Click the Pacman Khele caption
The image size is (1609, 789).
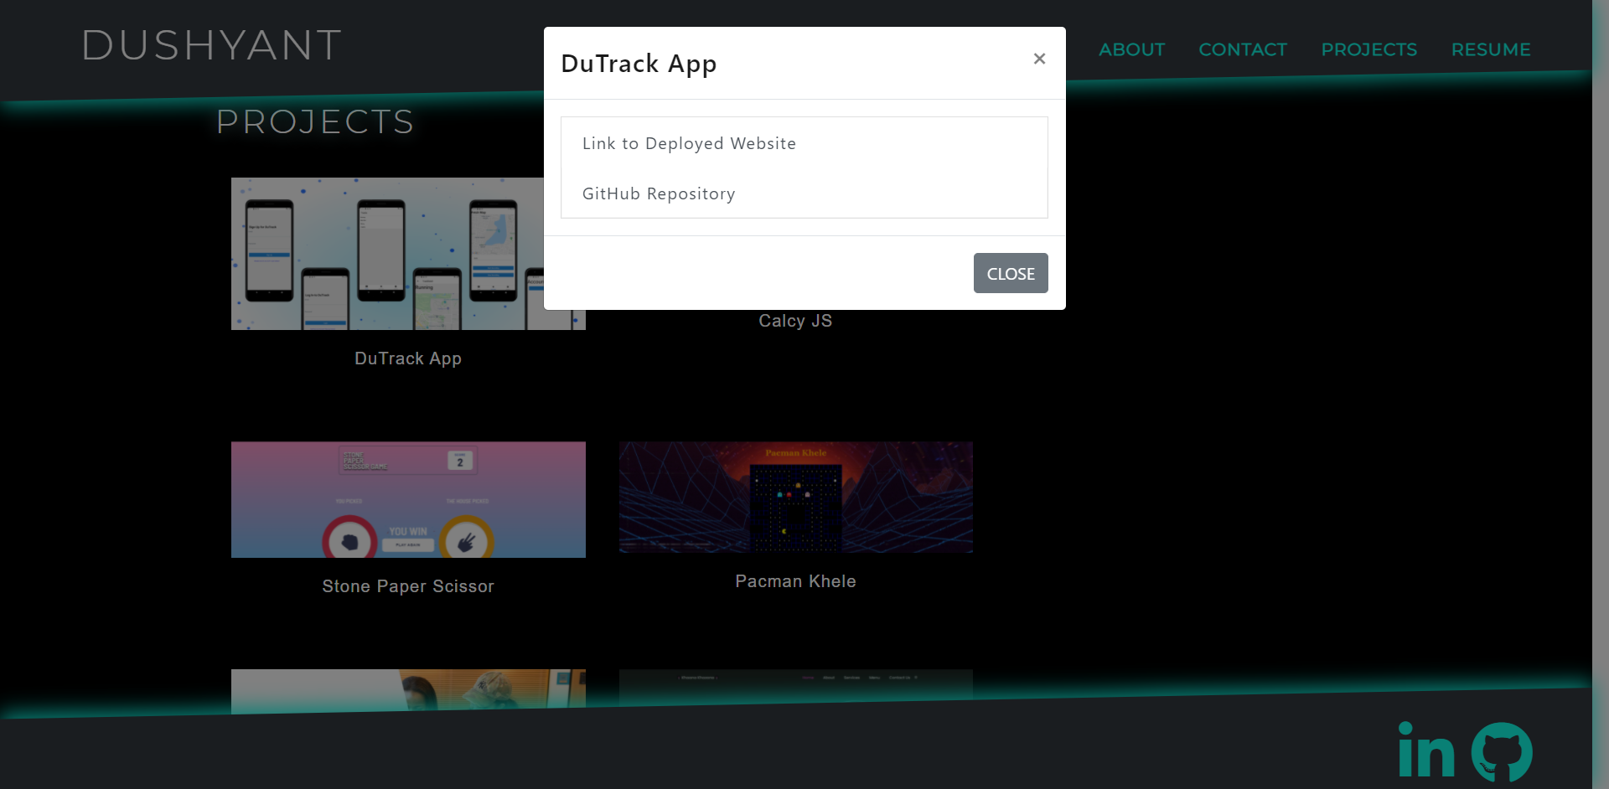794,580
